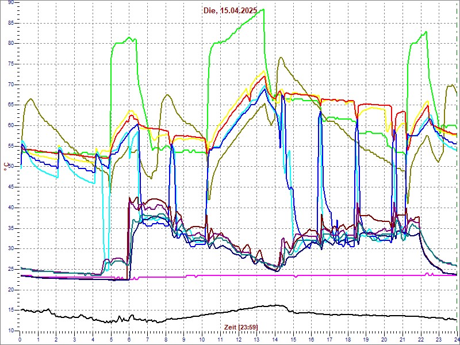The width and height of the screenshot is (460, 345).
Task: Select hour 13 on the time axis
Action: tap(256, 339)
